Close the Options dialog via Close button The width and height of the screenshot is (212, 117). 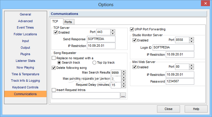[168, 109]
